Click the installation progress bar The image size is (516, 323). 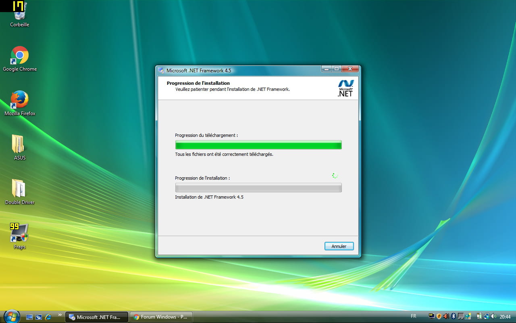click(x=258, y=188)
